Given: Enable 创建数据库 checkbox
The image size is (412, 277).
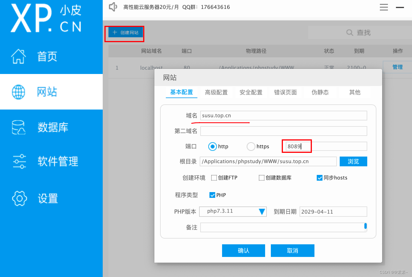Looking at the screenshot, I should (261, 178).
